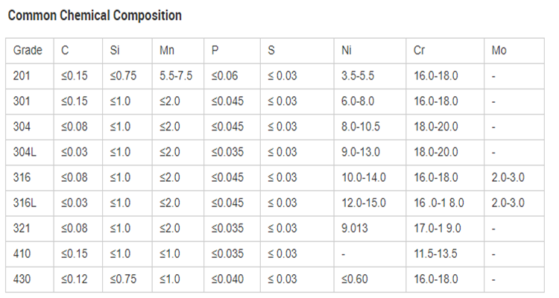The width and height of the screenshot is (559, 298).
Task: Click the Common Chemical Composition heading
Action: [x=94, y=16]
